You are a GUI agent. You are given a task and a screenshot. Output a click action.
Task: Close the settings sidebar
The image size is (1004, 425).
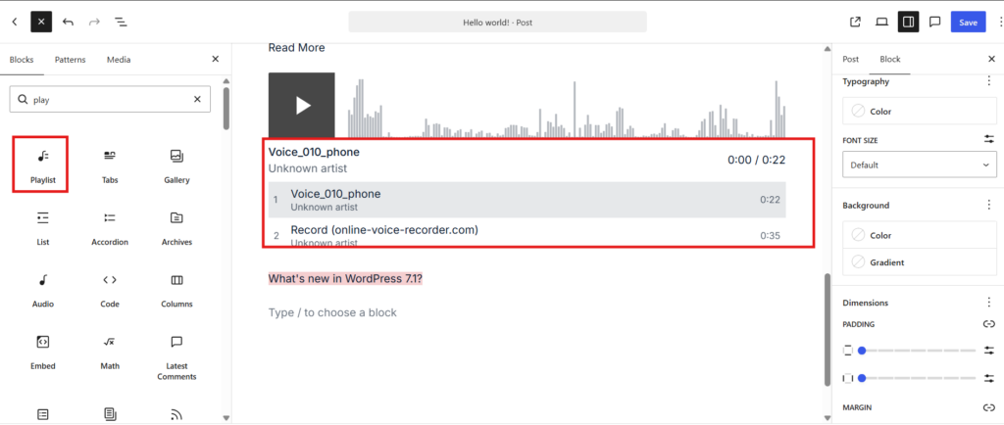991,59
